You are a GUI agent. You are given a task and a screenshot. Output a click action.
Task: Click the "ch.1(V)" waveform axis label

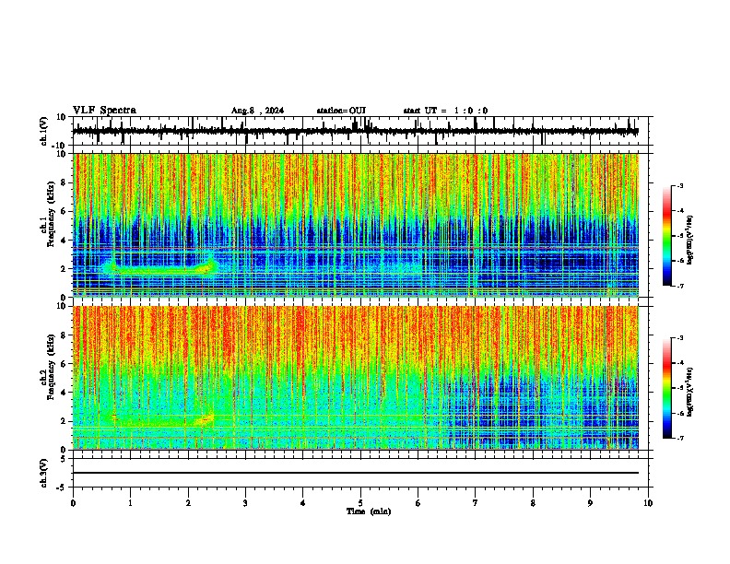pyautogui.click(x=44, y=131)
